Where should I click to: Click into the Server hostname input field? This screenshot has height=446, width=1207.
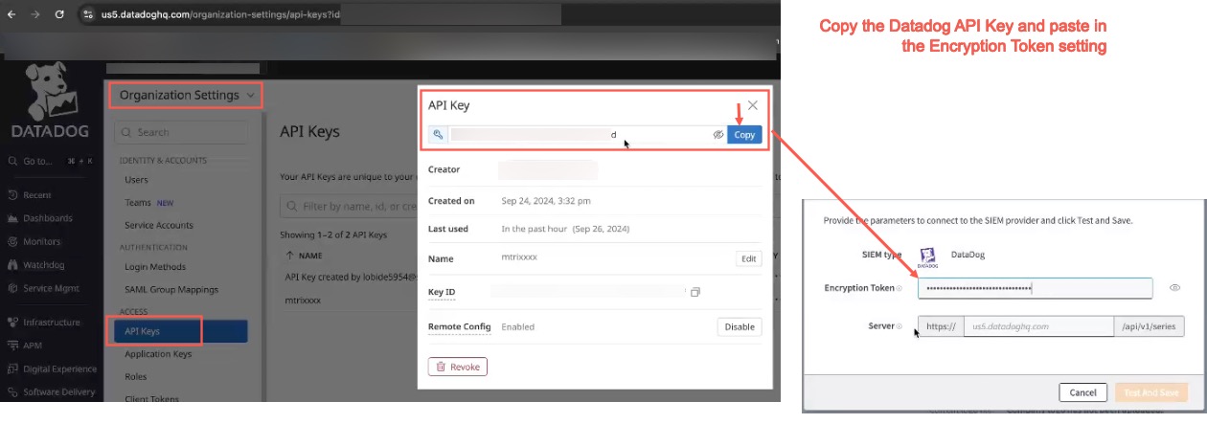coord(1037,326)
